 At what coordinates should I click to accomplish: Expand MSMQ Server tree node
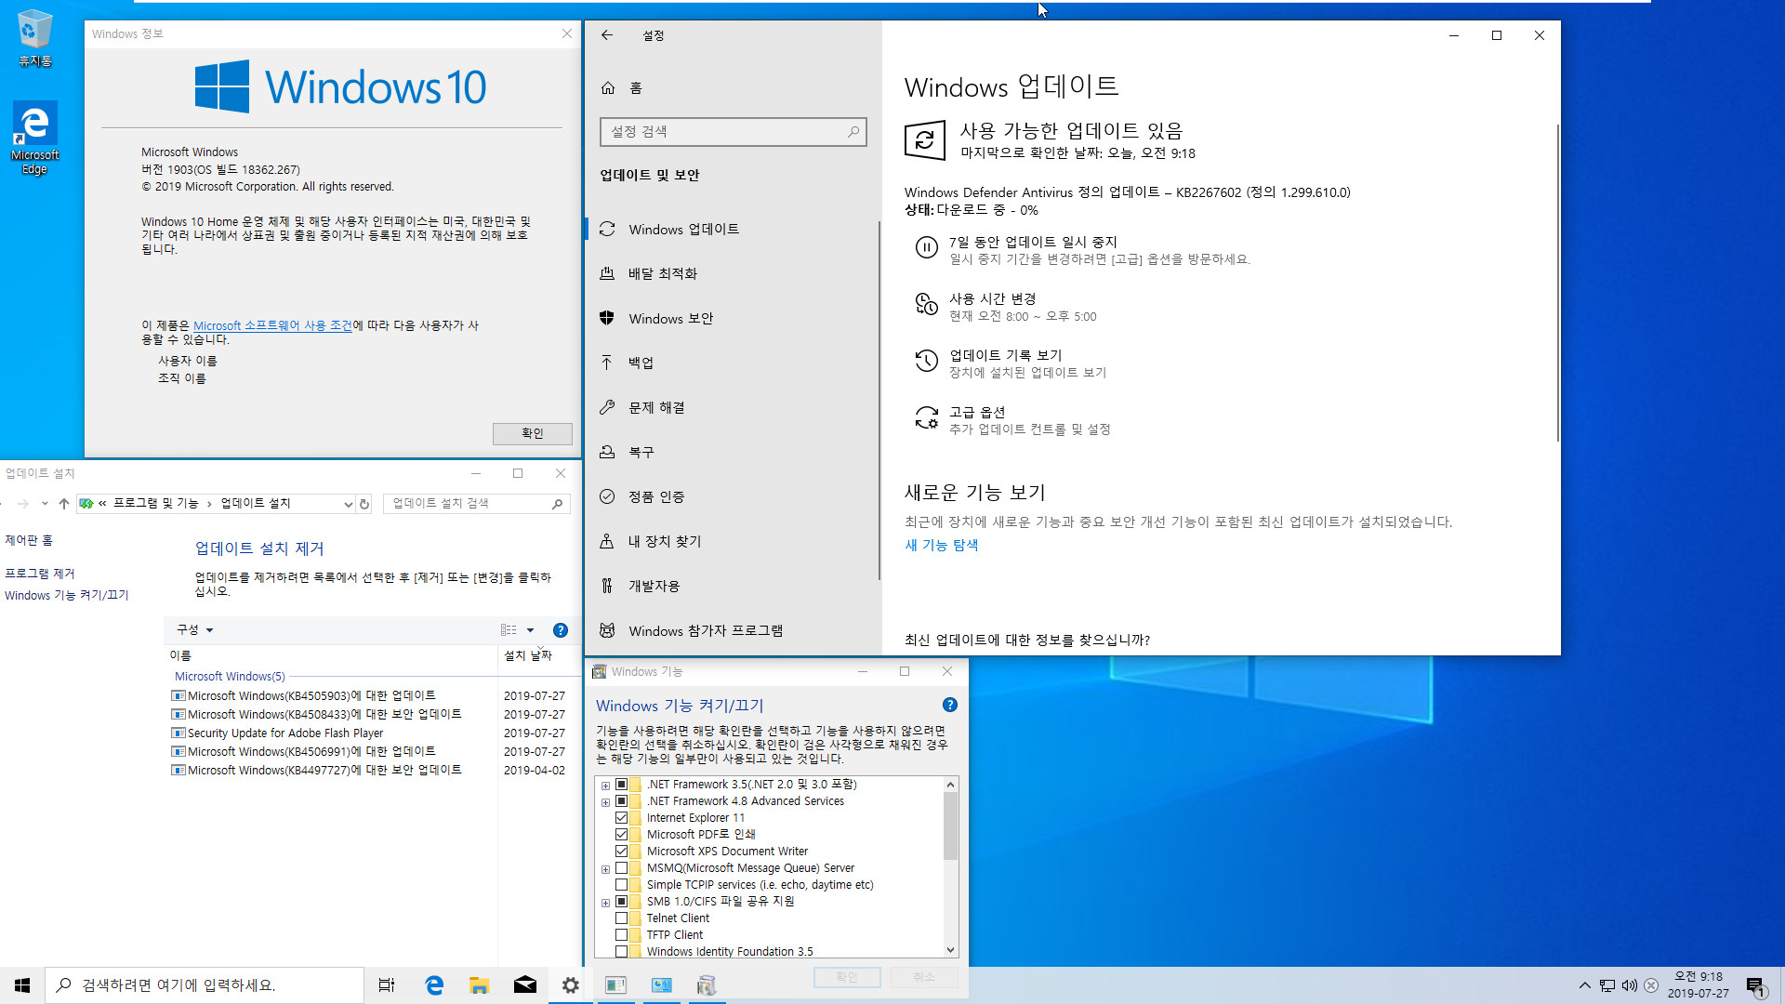(x=605, y=869)
